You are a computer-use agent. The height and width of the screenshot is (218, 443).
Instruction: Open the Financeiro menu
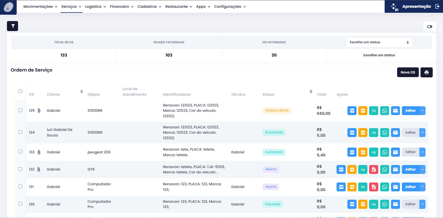[x=122, y=6]
